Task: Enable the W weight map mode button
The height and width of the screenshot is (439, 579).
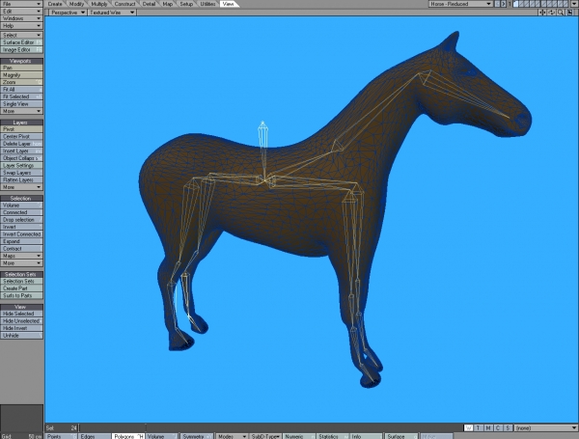Action: 468,428
